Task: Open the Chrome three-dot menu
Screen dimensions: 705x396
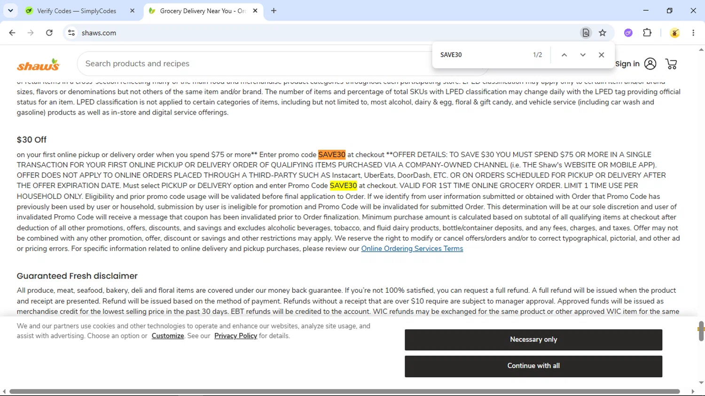Action: [693, 33]
